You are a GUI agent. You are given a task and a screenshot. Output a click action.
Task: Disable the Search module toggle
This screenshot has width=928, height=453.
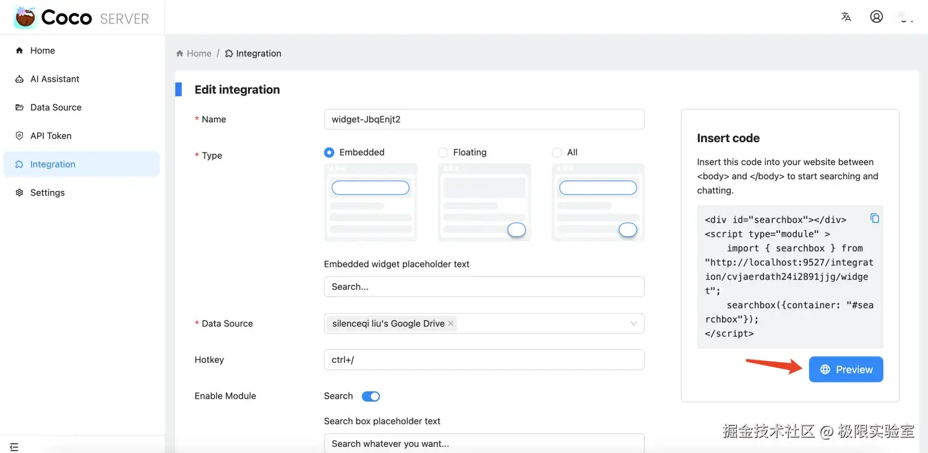tap(371, 396)
